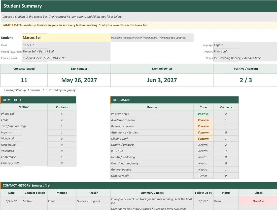Click the green 'Positive' tone cell
Screen dimensions: 277x210
tap(203, 114)
